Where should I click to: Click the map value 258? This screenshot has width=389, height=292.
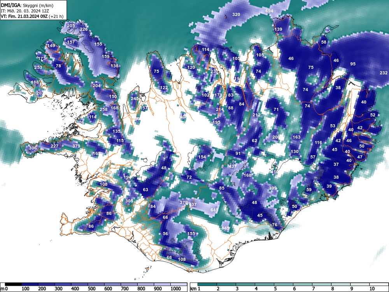coord(103,109)
